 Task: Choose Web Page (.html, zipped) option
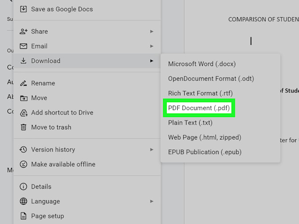[204, 137]
